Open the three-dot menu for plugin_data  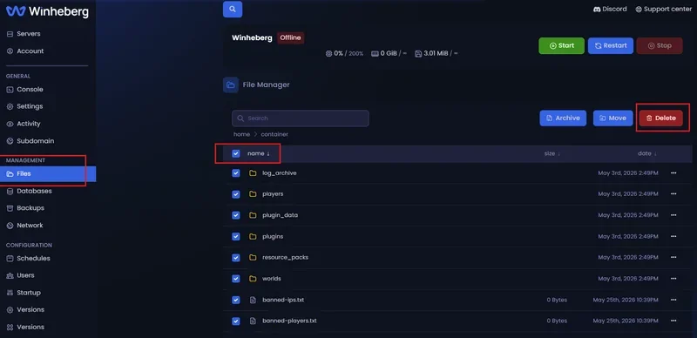[x=673, y=215]
